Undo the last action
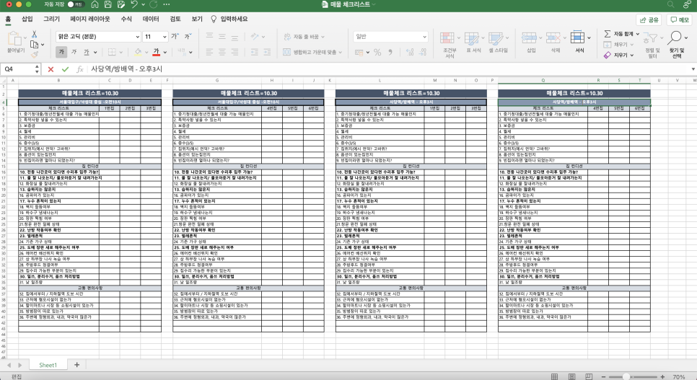The width and height of the screenshot is (697, 380). tap(134, 4)
